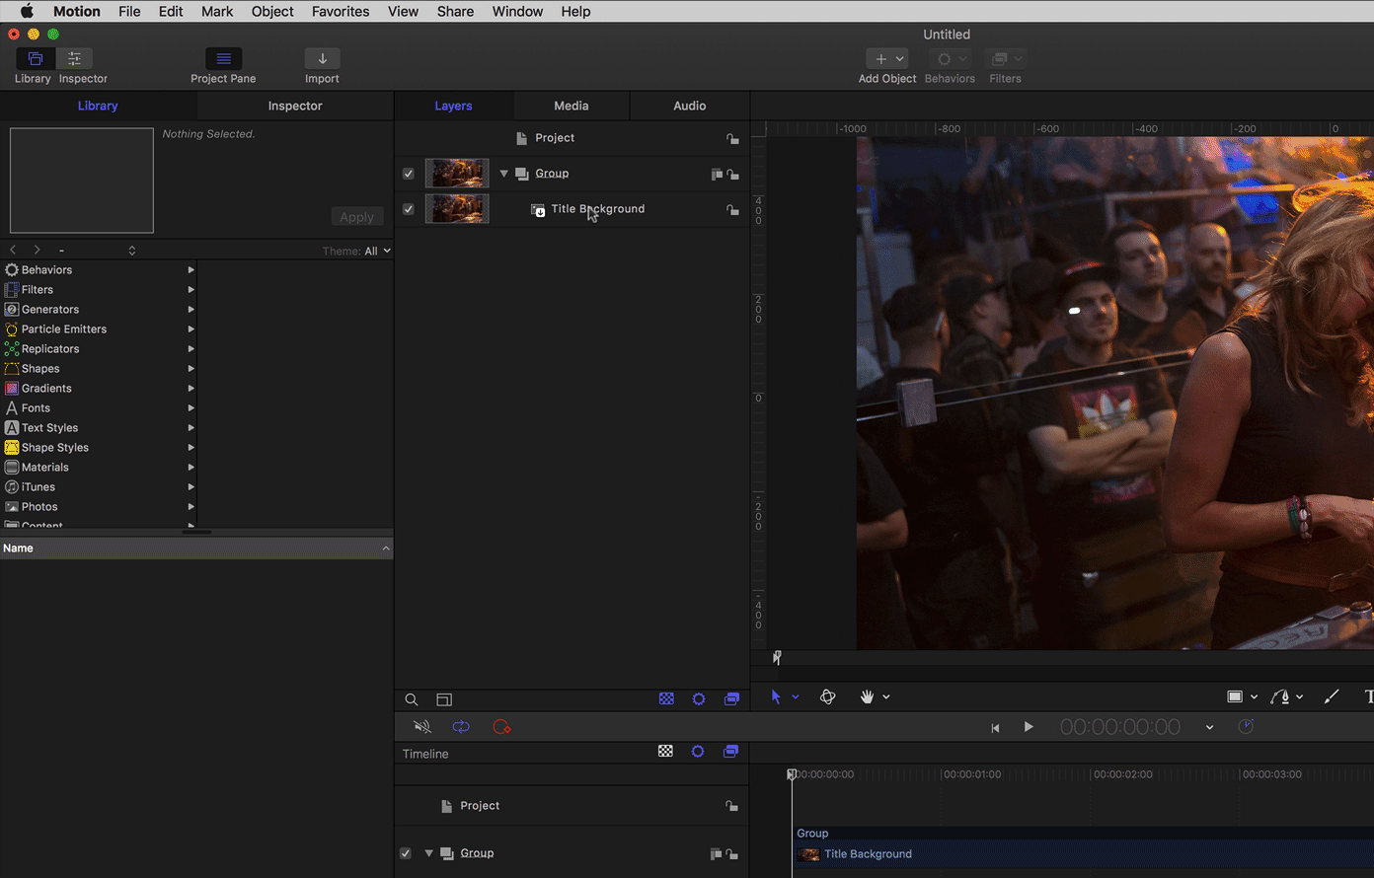1374x878 pixels.
Task: Select the Bezier pen tool
Action: pos(1280,696)
